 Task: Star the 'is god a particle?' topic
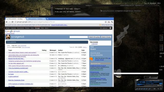click(x=7, y=77)
